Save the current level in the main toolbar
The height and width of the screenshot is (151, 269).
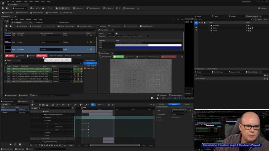coord(3,8)
